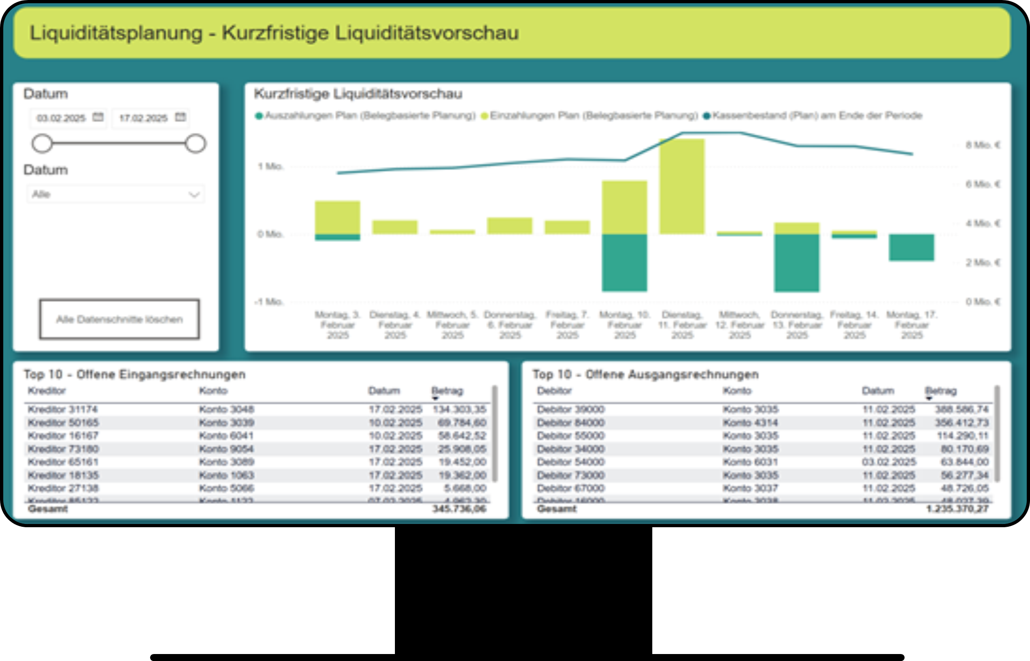Click the left handle of date slider
This screenshot has height=661, width=1030.
pos(42,144)
